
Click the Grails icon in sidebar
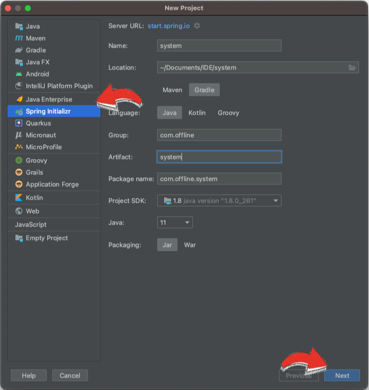coord(19,172)
